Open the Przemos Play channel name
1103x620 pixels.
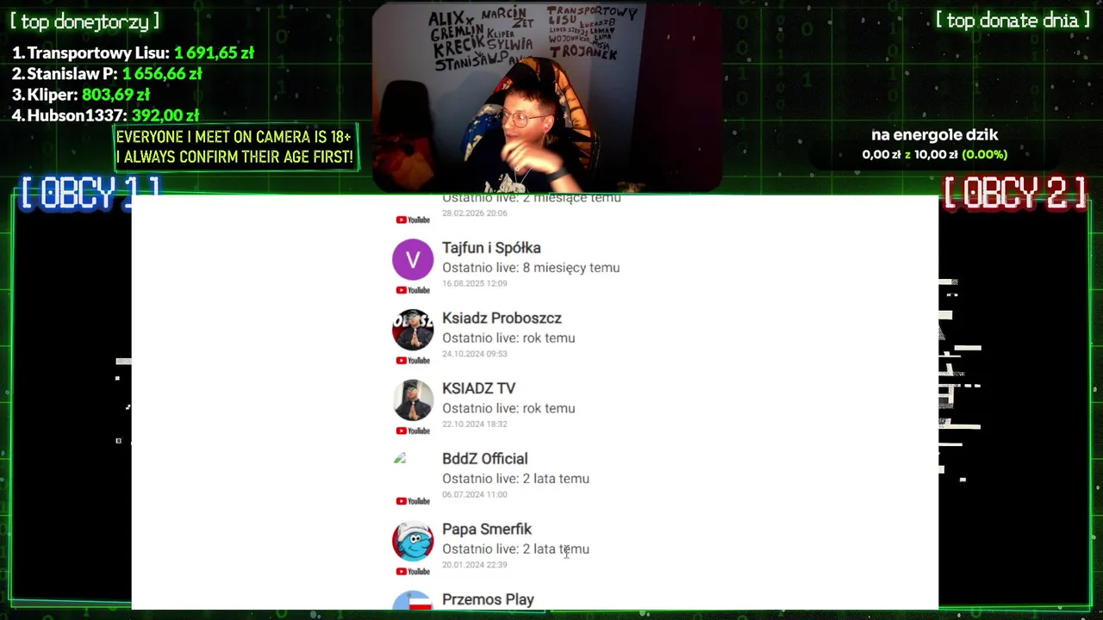(x=488, y=599)
